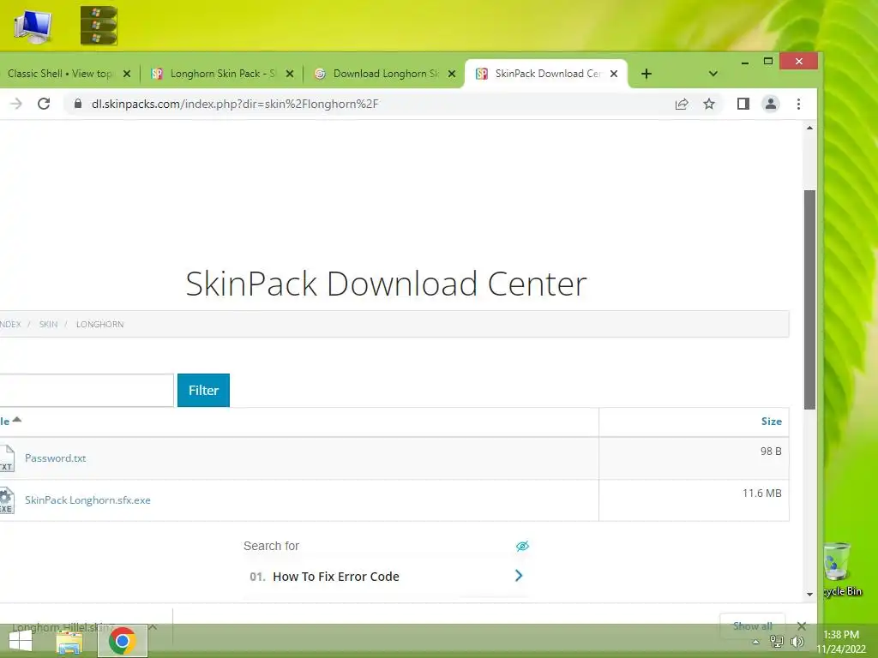The image size is (878, 658).
Task: Click the page scroll down arrow
Action: tap(809, 595)
